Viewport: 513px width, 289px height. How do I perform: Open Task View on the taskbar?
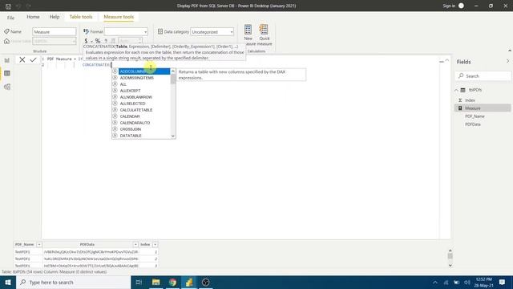(x=139, y=282)
